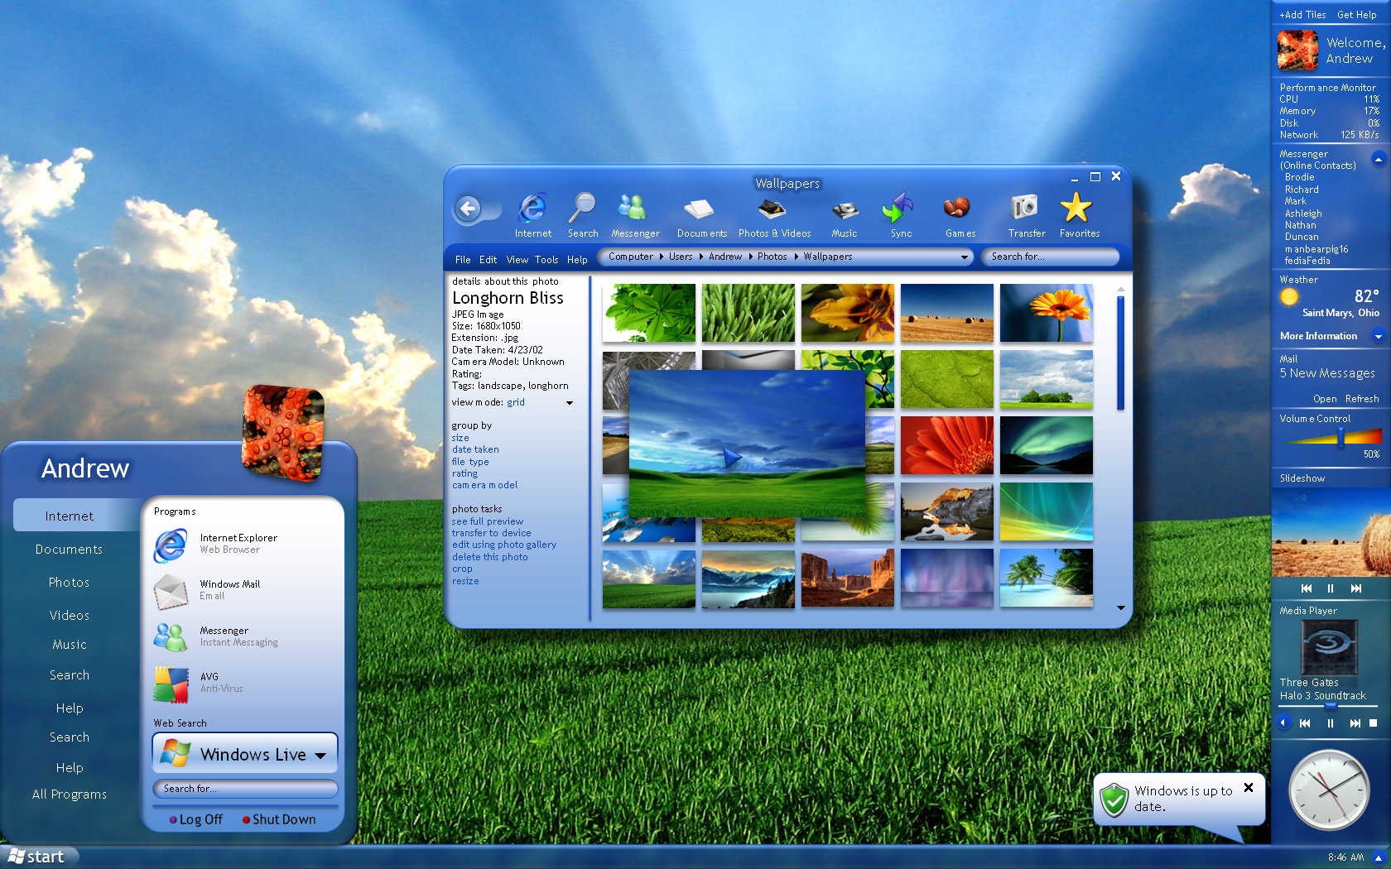Click Open under the Mail tile
The width and height of the screenshot is (1391, 869).
click(x=1325, y=399)
